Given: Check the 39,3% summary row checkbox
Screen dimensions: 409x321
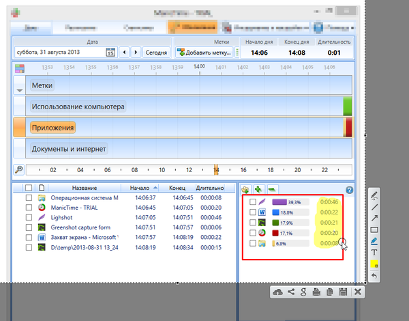Looking at the screenshot, I should point(253,201).
